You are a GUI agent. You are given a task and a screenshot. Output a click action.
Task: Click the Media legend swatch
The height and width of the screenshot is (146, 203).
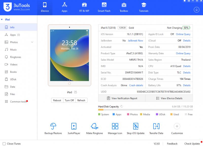pos(141,114)
